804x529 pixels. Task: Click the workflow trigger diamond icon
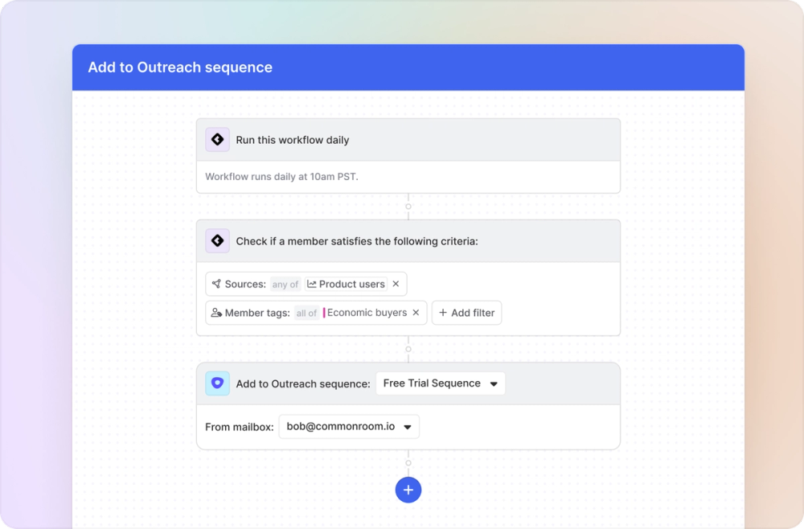pos(217,139)
